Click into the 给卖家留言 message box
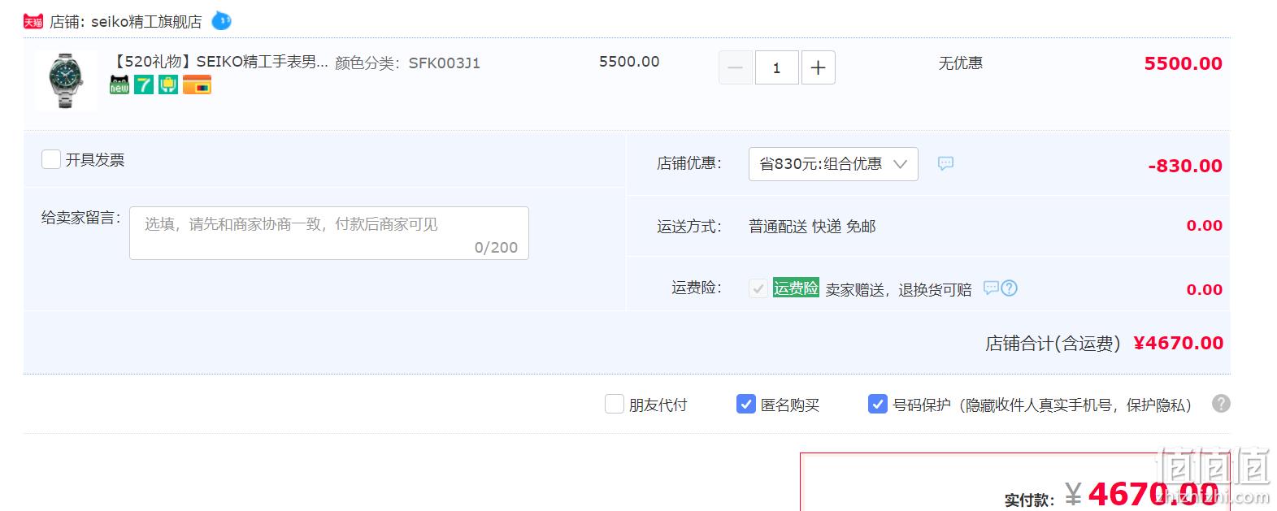Viewport: 1277px width, 511px height. [x=329, y=233]
